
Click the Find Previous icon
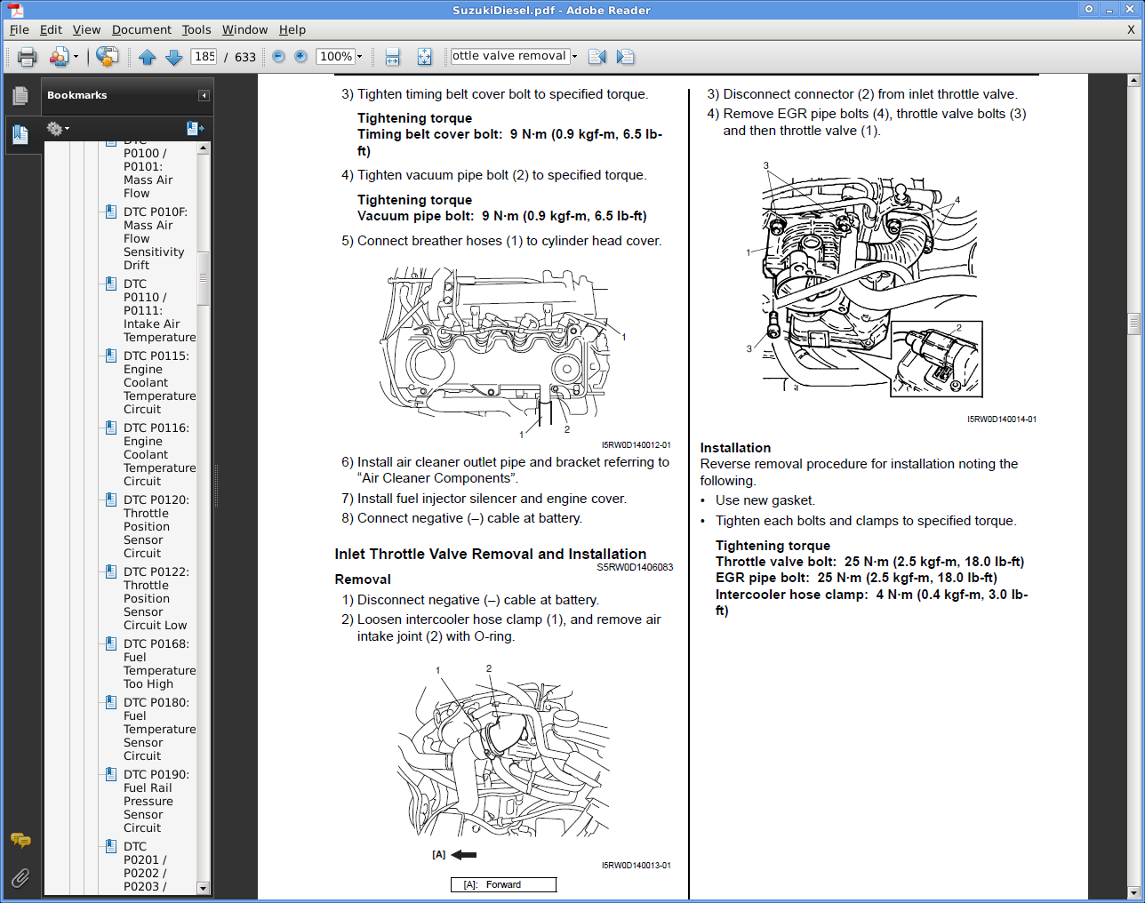click(x=597, y=57)
